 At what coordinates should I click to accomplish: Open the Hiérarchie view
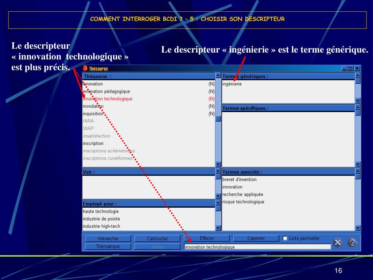[x=108, y=238]
